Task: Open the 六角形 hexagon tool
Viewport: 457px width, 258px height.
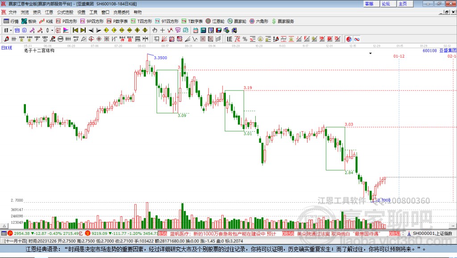Action: click(259, 21)
